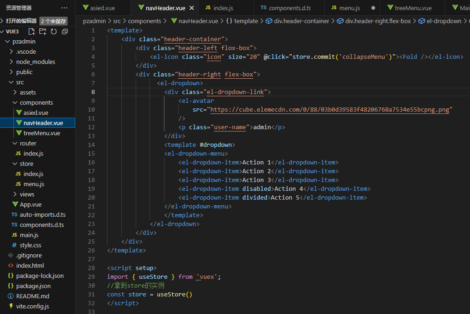Collapse the store folder
470x314 pixels.
coord(15,164)
